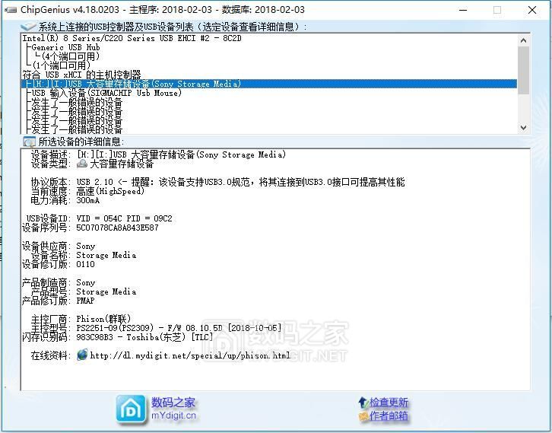Open the dl.mydigit.net phison.html link
Viewport: 552px width, 433px height.
pyautogui.click(x=190, y=355)
